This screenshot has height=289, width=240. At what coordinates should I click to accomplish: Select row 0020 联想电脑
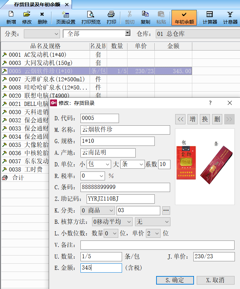(96, 95)
